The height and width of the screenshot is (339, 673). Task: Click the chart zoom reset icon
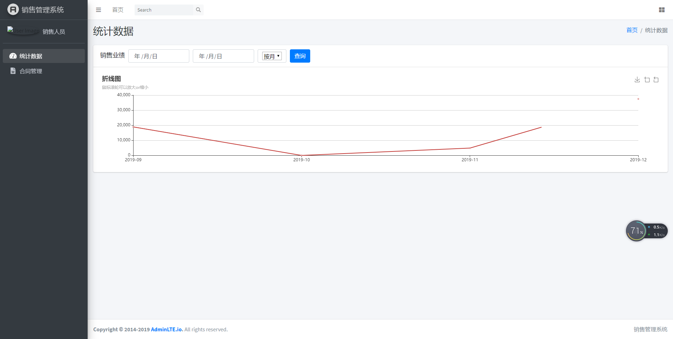point(656,80)
